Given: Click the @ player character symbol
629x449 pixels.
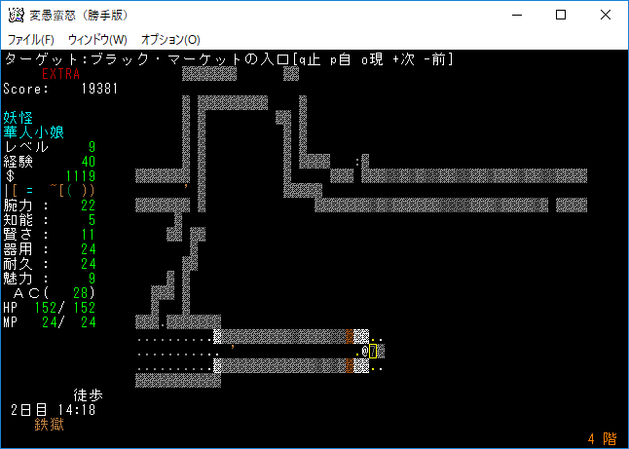Looking at the screenshot, I should 364,352.
